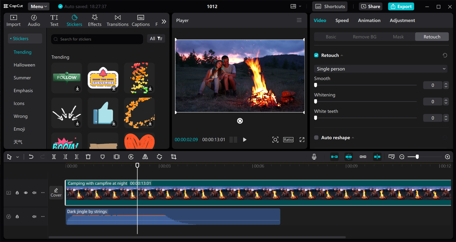
Task: Open the All sticker filter dropdown
Action: [156, 39]
